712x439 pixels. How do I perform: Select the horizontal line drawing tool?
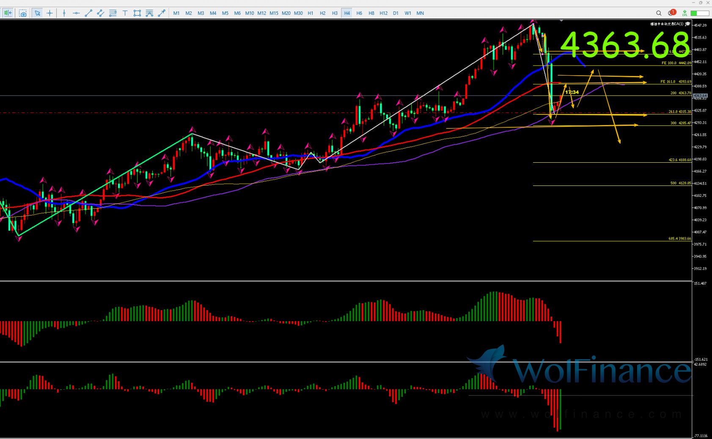[x=76, y=13]
